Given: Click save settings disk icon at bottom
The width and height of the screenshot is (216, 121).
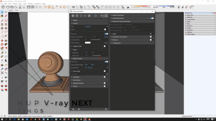Looking at the screenshot, I should coord(79,109).
